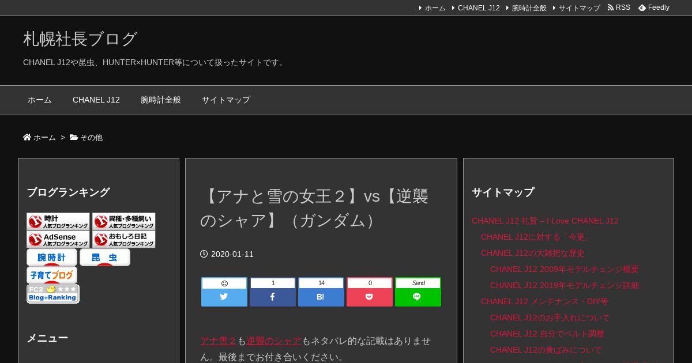Click the 腕時計 blog village badge
The image size is (692, 363).
52,258
